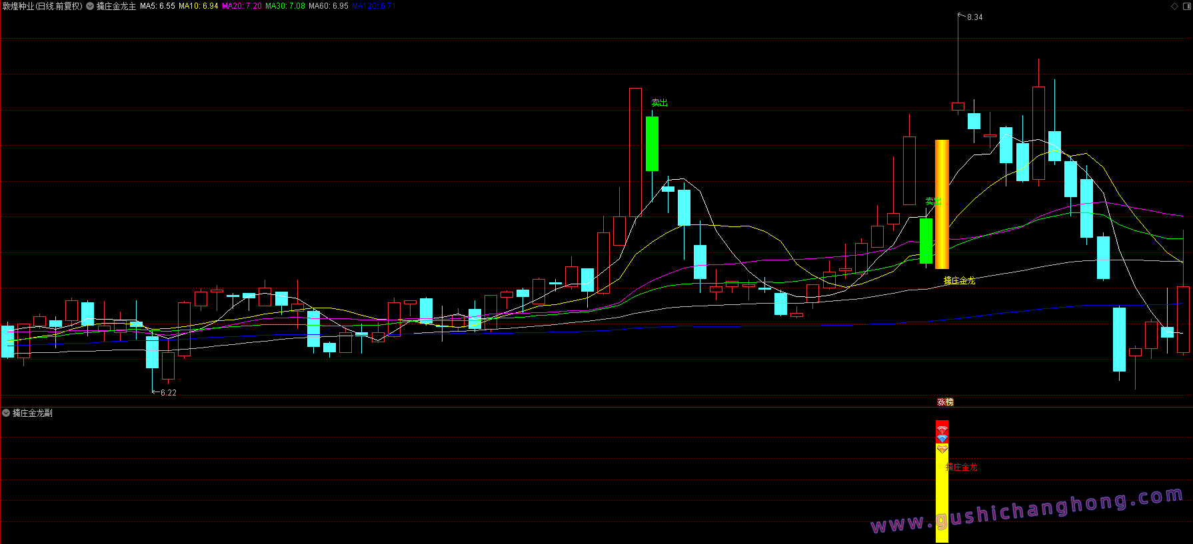Click the red diamond gem in sub-chart
The image size is (1193, 544).
(x=942, y=430)
